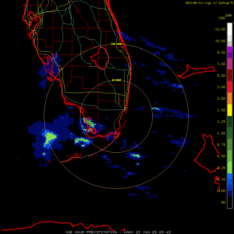
Task: Click the 3.00 legend value
Action: point(221,87)
